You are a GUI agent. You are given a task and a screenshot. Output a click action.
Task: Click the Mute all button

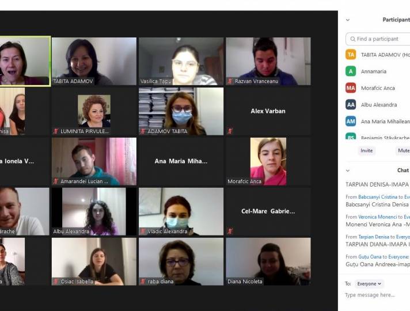point(403,151)
